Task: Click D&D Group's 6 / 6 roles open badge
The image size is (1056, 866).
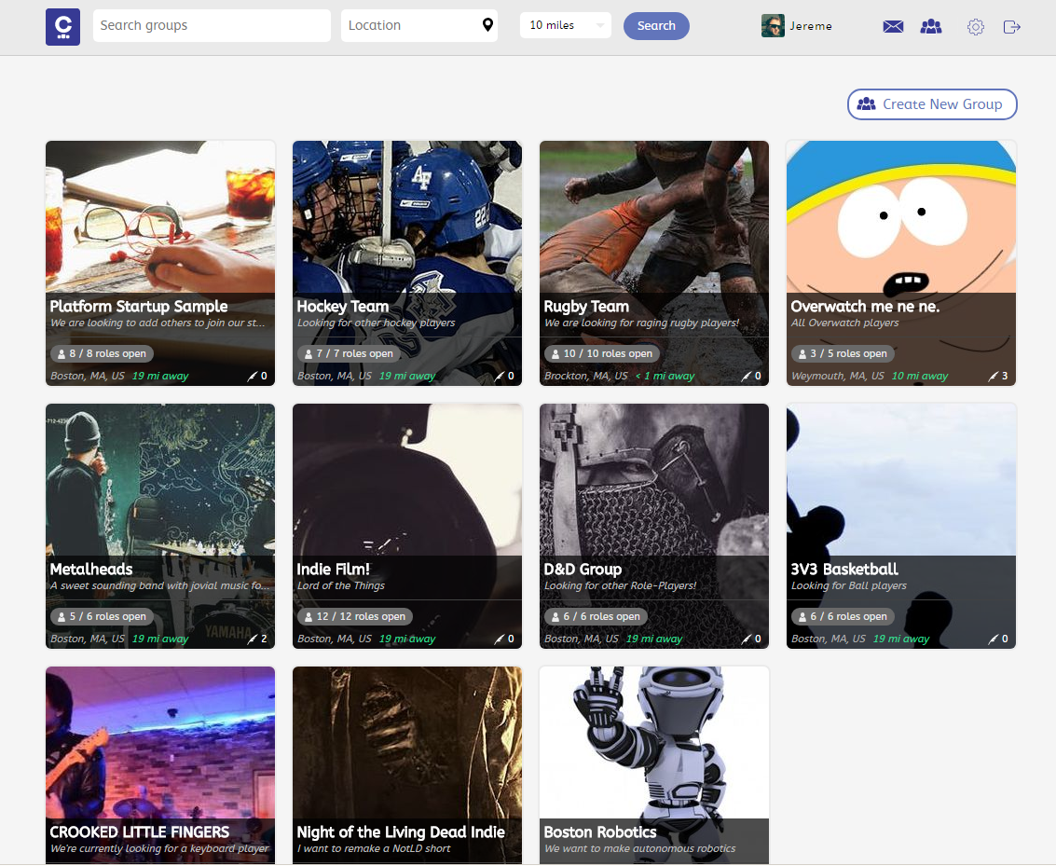Action: point(596,616)
